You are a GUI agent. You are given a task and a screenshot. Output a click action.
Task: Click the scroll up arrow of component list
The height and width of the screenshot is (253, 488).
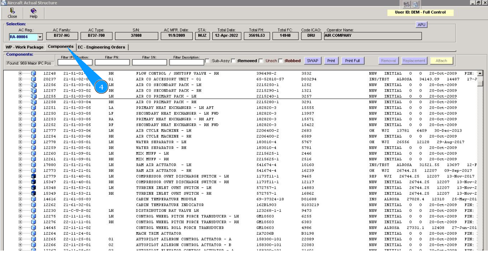click(480, 74)
